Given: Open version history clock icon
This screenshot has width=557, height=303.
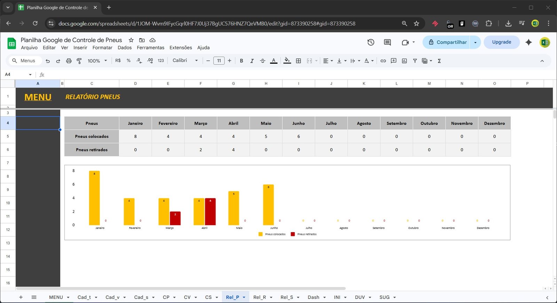Looking at the screenshot, I should click(x=371, y=42).
